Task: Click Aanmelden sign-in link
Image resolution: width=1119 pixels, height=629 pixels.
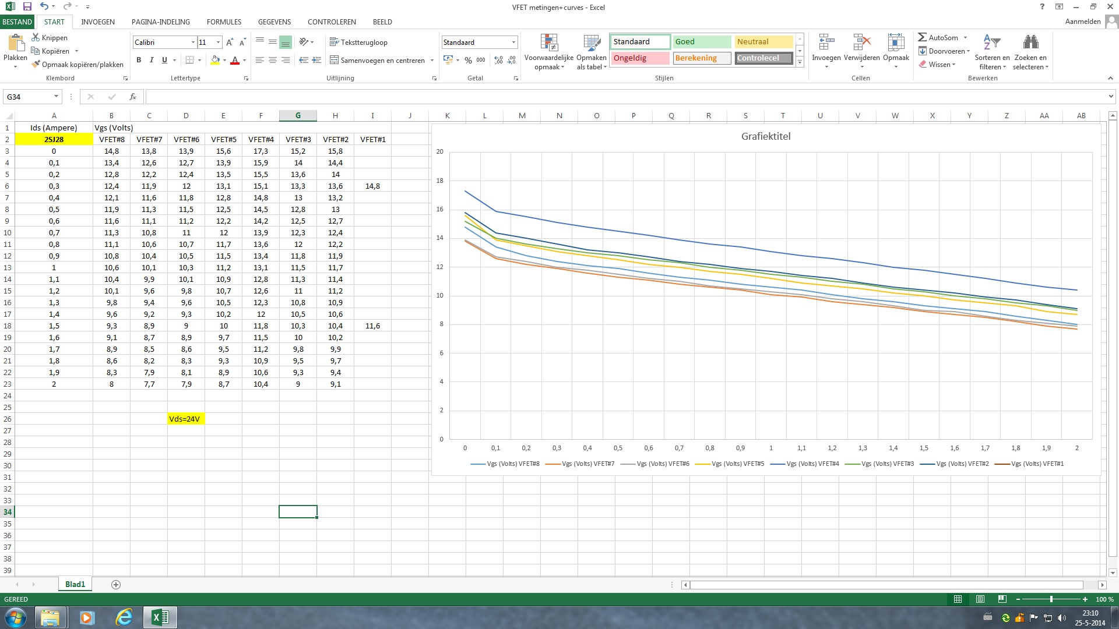Action: (1083, 22)
